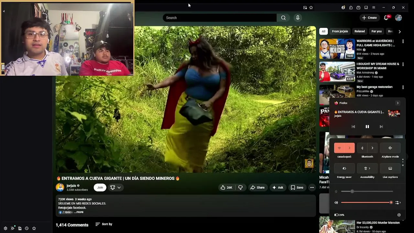Toggle the Firefox sidebar icon in toolbar
The height and width of the screenshot is (233, 414).
(x=366, y=7)
